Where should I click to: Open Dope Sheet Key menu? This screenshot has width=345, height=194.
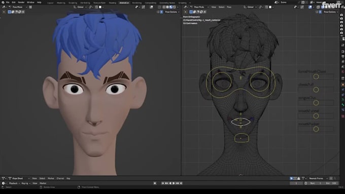pos(68,178)
